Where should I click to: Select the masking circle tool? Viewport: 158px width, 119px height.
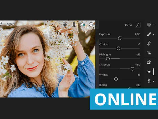149,25
